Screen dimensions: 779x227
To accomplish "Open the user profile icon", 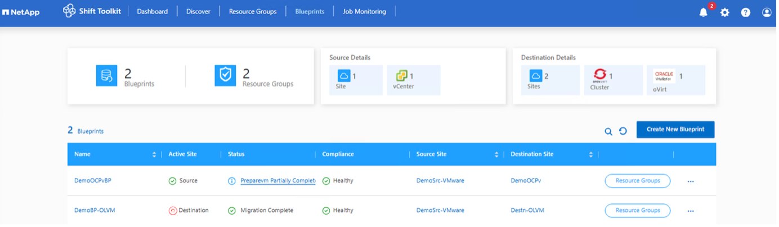I will tap(767, 12).
